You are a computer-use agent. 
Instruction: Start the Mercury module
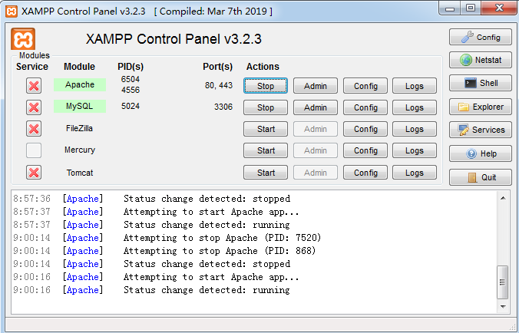pyautogui.click(x=266, y=150)
